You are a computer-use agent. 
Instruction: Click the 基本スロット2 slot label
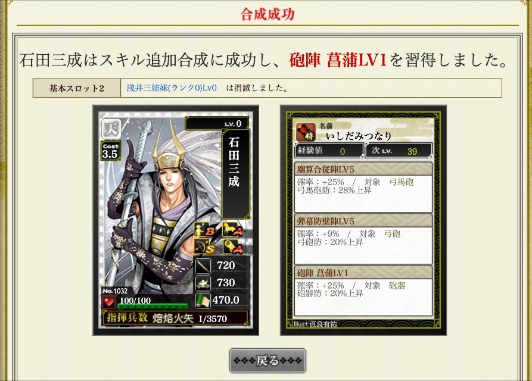click(77, 88)
